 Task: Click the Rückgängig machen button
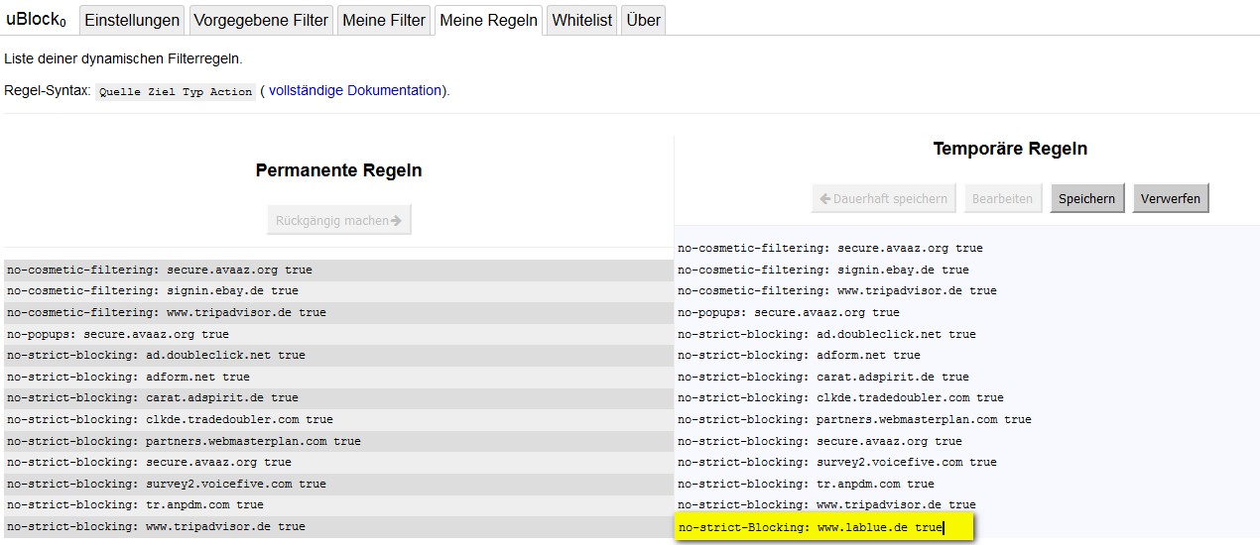338,220
